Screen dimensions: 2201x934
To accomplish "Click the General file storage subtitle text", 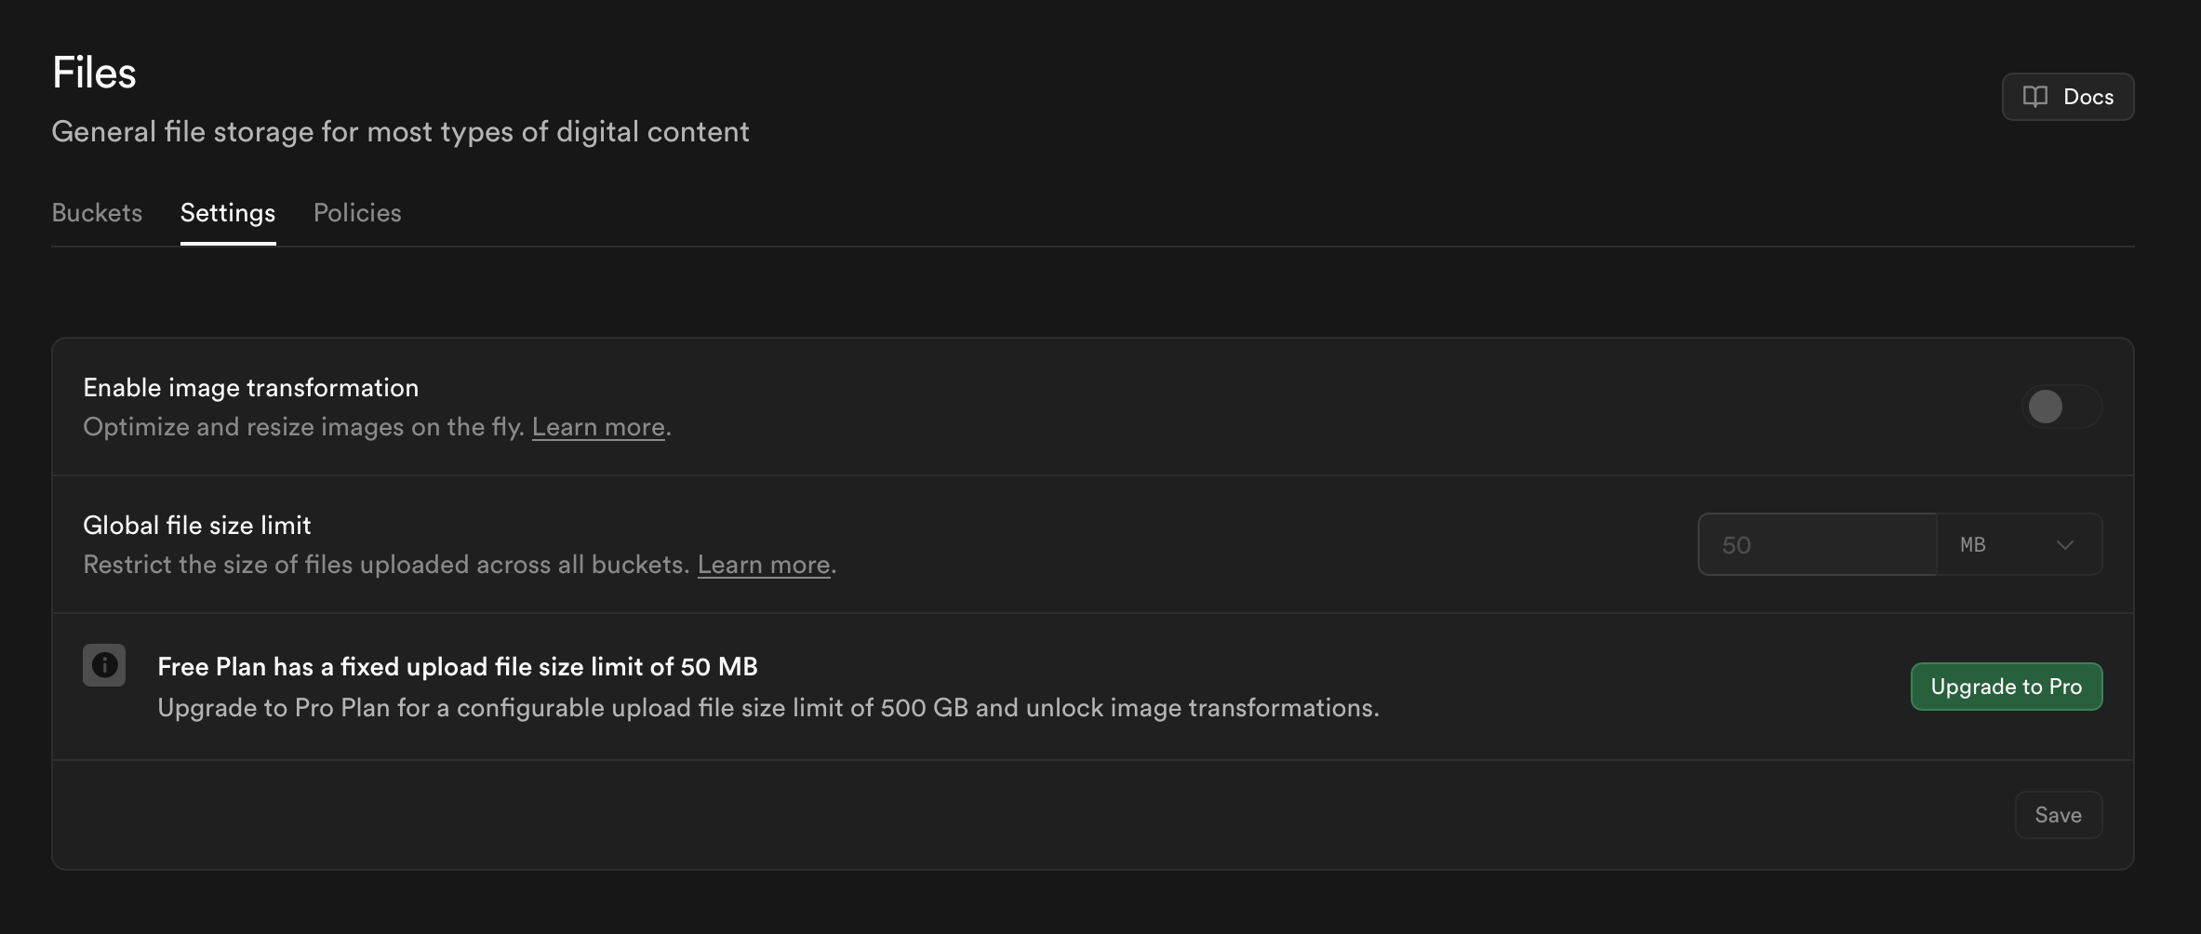I will click(x=400, y=132).
